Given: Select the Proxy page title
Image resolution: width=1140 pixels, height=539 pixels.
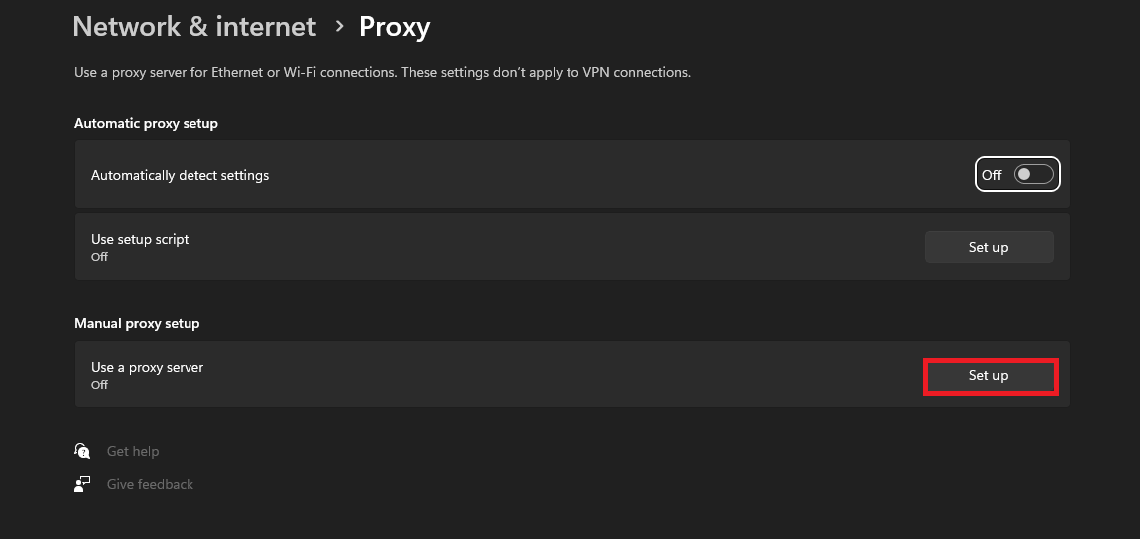Looking at the screenshot, I should (x=395, y=27).
